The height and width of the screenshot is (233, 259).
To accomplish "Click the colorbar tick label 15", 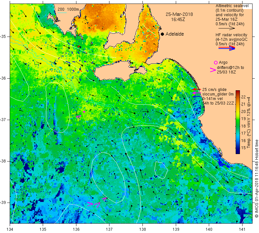I will 243,148.
